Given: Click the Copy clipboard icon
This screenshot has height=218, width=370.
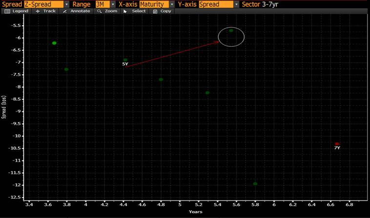Looking at the screenshot, I should click(x=155, y=11).
